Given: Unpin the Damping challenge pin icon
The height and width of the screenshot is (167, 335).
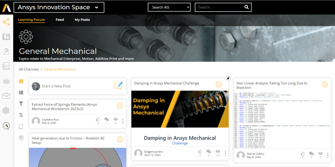Looking at the screenshot, I should tap(228, 78).
